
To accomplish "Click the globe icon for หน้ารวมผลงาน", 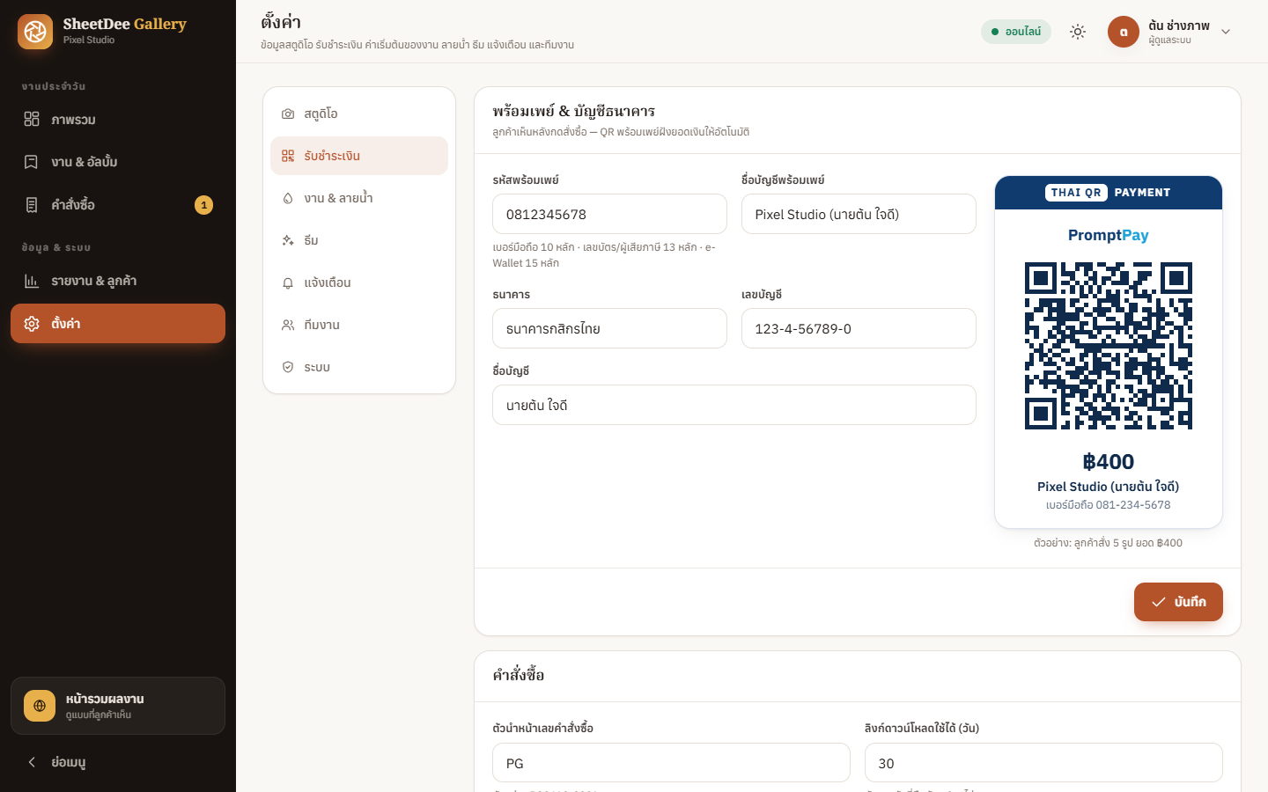I will pyautogui.click(x=40, y=706).
